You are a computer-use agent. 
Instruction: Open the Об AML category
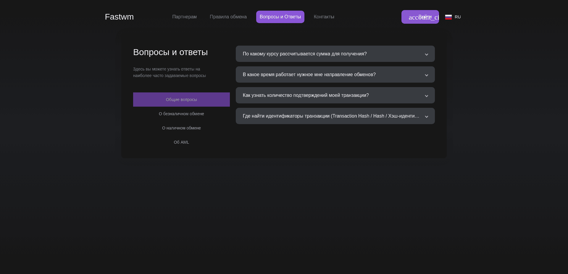181,142
